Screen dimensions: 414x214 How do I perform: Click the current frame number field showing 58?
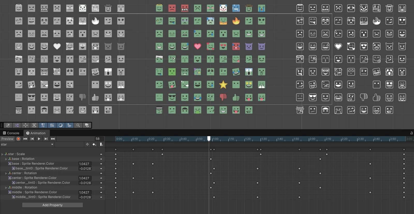coord(99,139)
